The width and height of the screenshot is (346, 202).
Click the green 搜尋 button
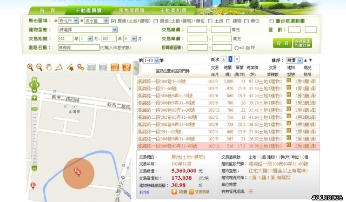282,43
